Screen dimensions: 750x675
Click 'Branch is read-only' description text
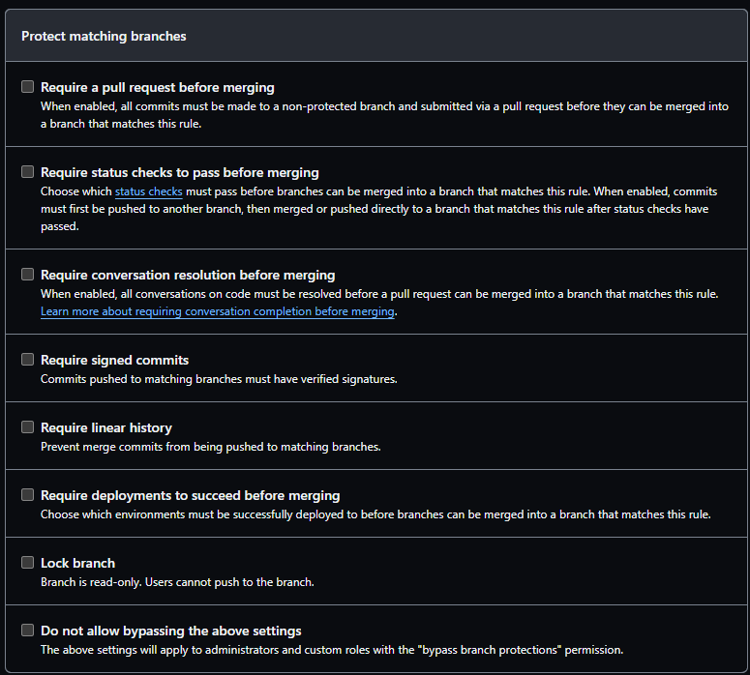tap(177, 582)
